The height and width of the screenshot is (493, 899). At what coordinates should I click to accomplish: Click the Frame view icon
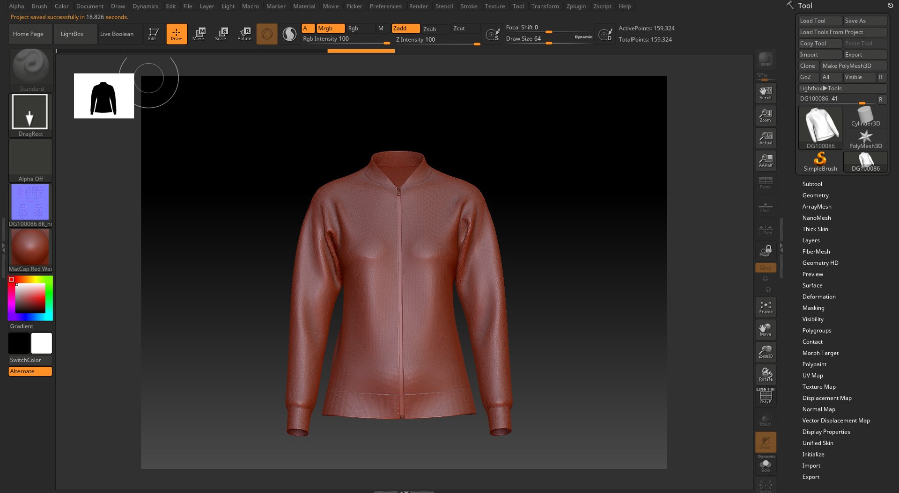point(766,307)
